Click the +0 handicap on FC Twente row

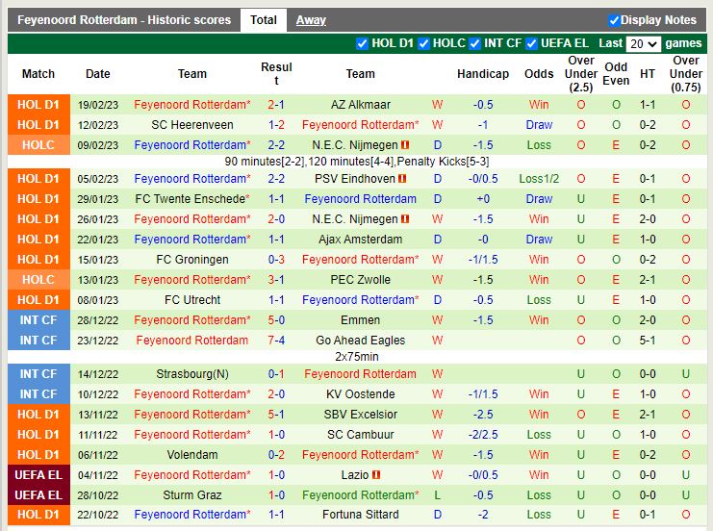pos(483,199)
